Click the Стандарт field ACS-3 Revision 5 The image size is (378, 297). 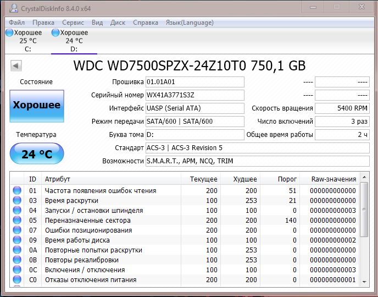(258, 148)
